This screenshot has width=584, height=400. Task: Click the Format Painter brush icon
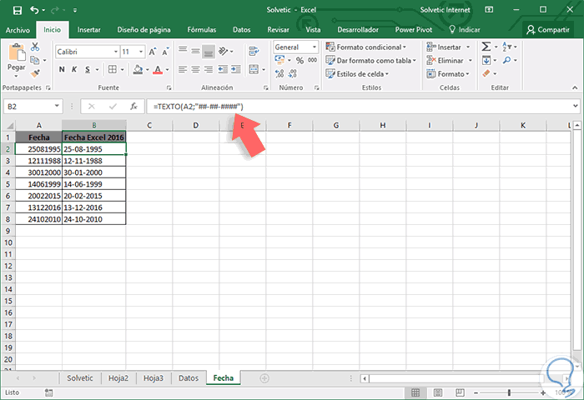35,72
